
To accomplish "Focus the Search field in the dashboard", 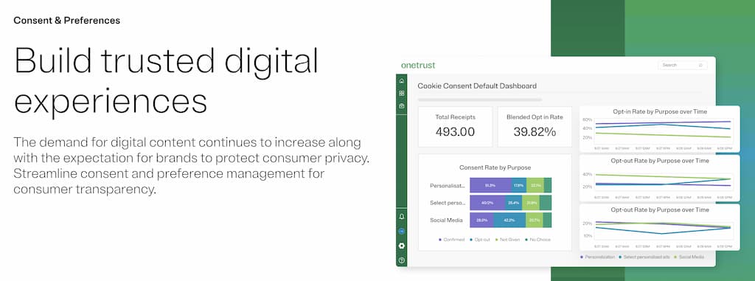I will tap(682, 65).
